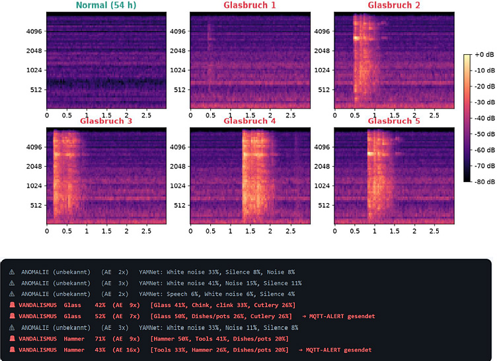
Task: Click the dB colorbar gradient
Action: (467, 118)
